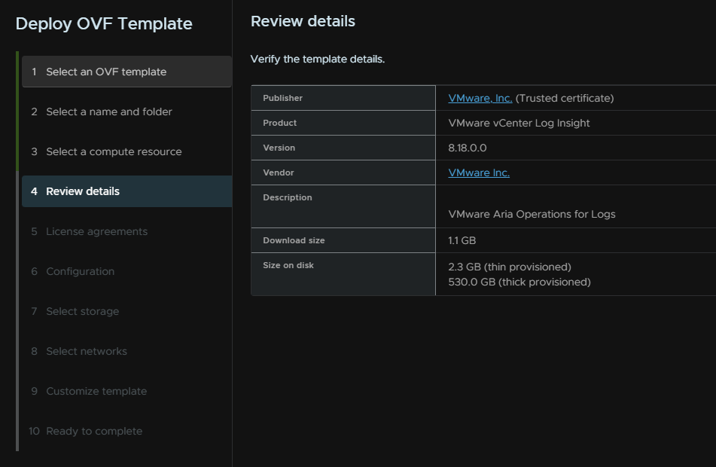This screenshot has height=467, width=716.
Task: Click the Description text VMware Aria Operations for Logs
Action: click(532, 215)
